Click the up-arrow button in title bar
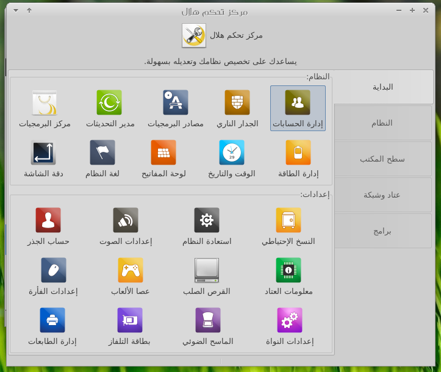441x372 pixels. [x=29, y=10]
